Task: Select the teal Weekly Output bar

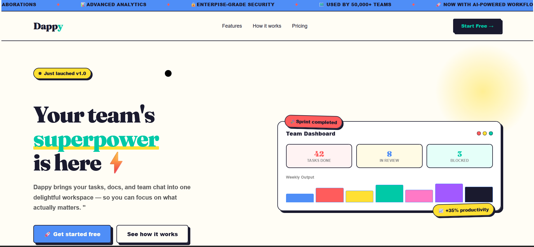Action: tap(389, 193)
